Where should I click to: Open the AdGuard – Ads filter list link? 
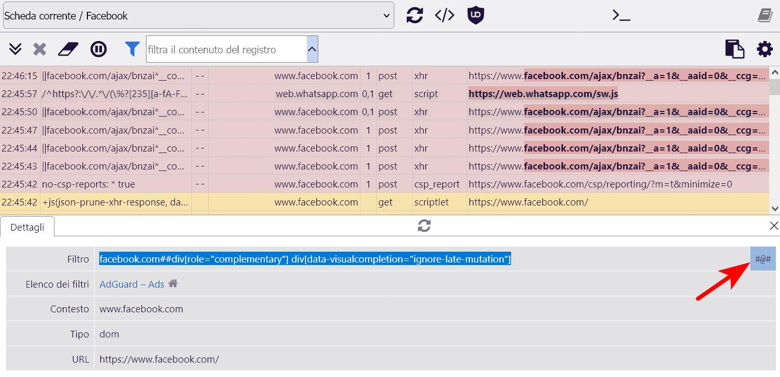click(132, 284)
